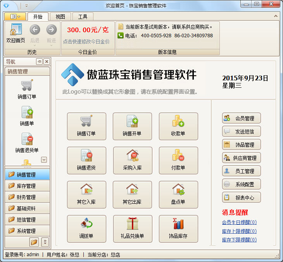Image resolution: width=283 pixels, height=262 pixels.
Task: Click 登录账号: admin in status bar
Action: (22, 255)
